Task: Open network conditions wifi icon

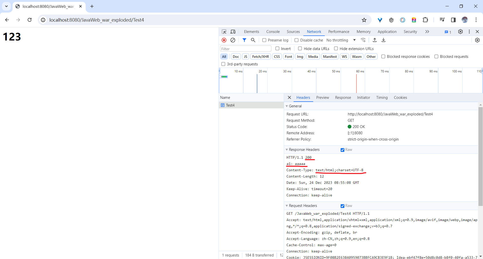Action: pyautogui.click(x=363, y=40)
